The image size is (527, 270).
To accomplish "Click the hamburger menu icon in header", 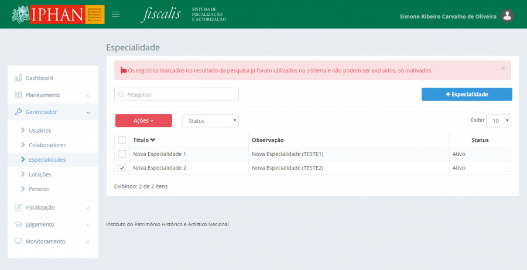I will 116,15.
